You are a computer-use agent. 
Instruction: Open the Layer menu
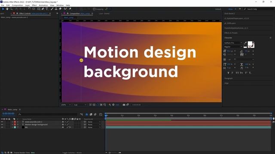(x=27, y=6)
